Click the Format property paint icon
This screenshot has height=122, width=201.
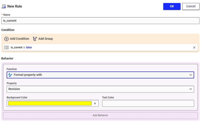(10, 75)
